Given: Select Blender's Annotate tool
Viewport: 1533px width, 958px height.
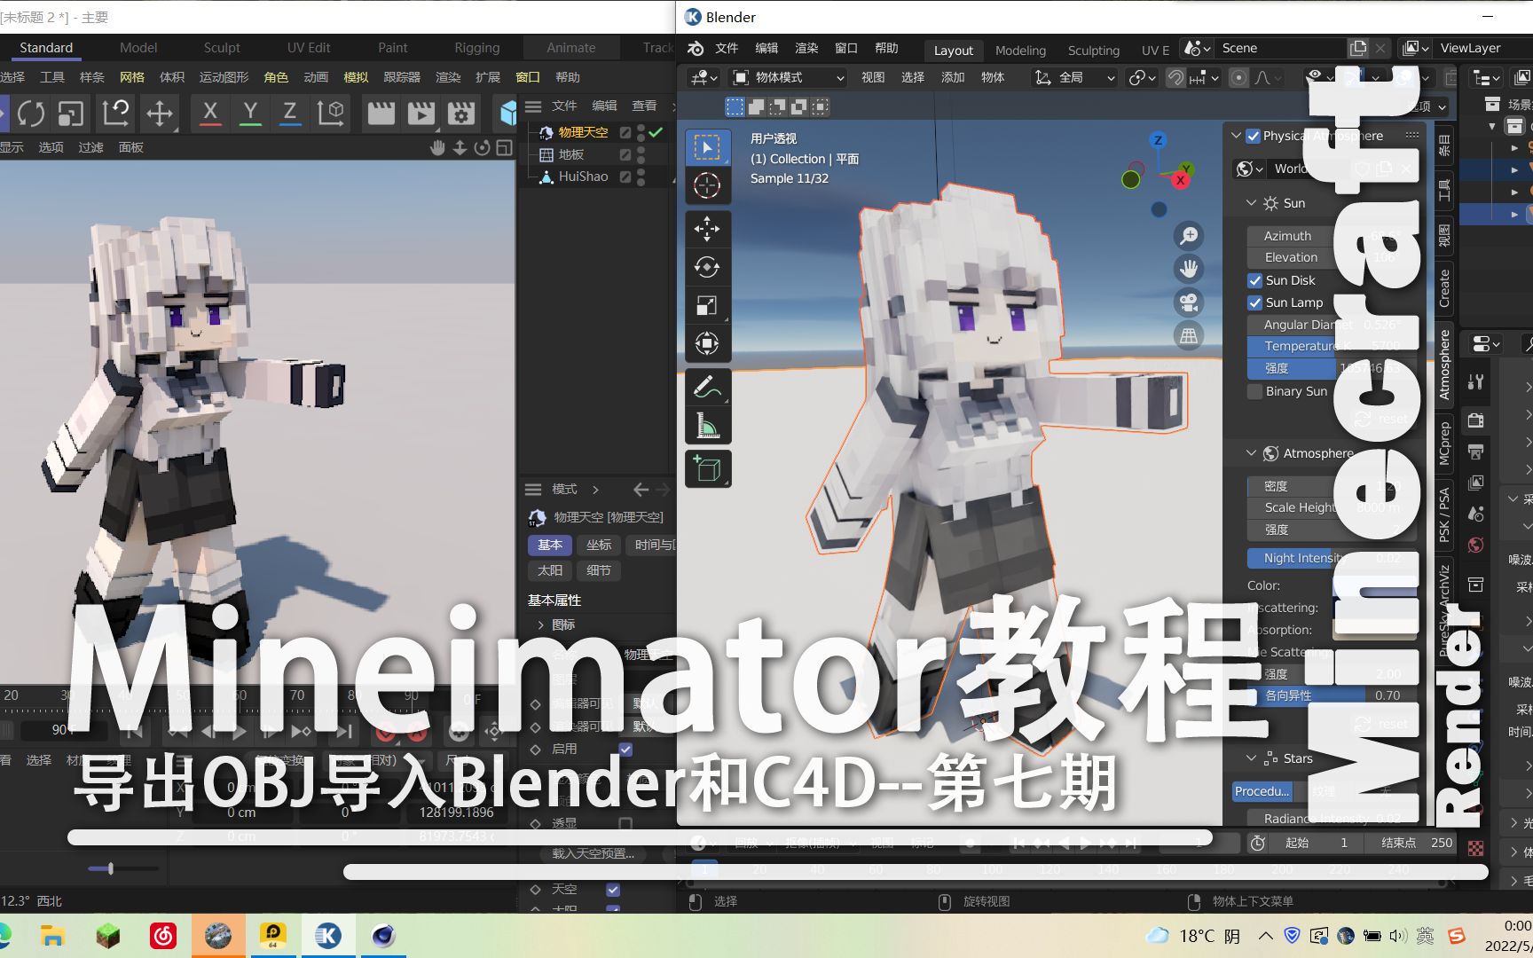Looking at the screenshot, I should click(707, 388).
